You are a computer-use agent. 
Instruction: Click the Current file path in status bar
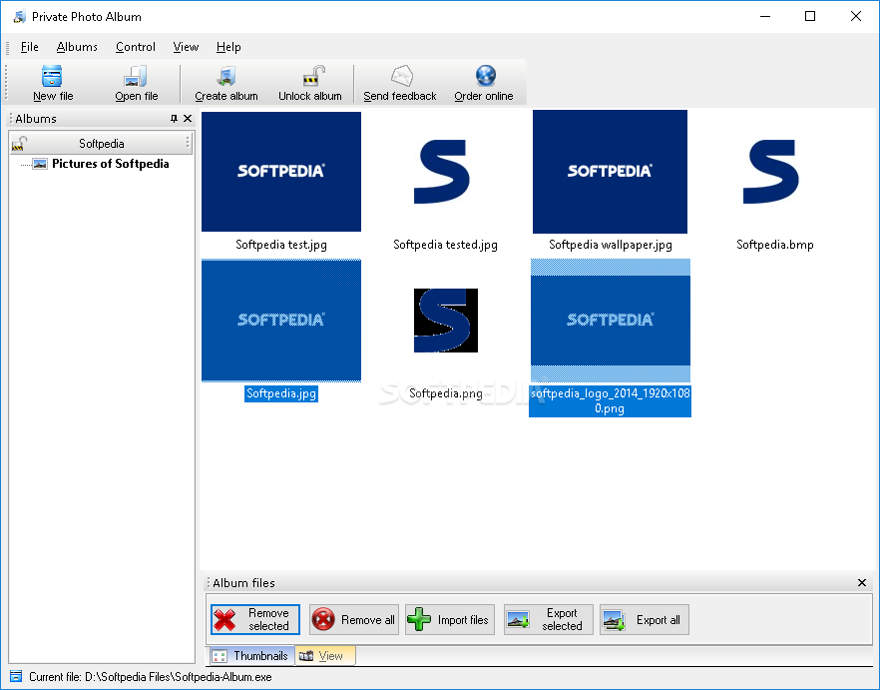pos(151,676)
